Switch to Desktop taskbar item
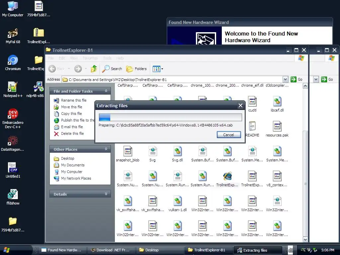 tap(159, 250)
